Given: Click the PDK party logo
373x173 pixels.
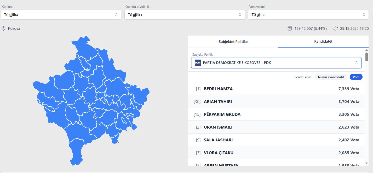Looking at the screenshot, I should 198,63.
